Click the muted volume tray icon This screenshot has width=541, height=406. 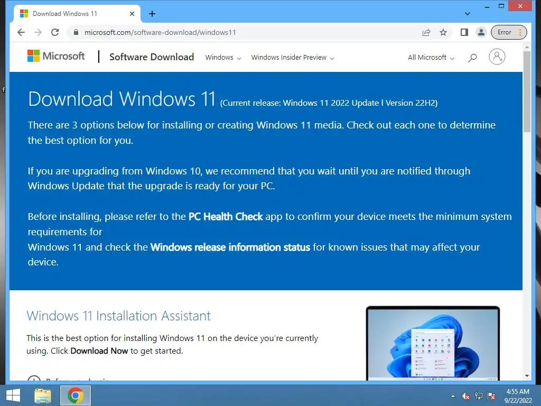(466, 396)
